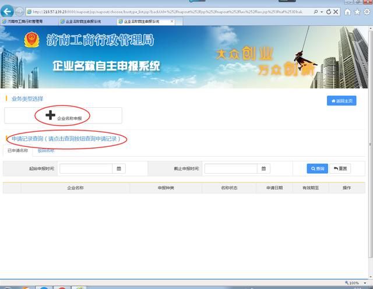Click the 返回主页 button

[342, 101]
